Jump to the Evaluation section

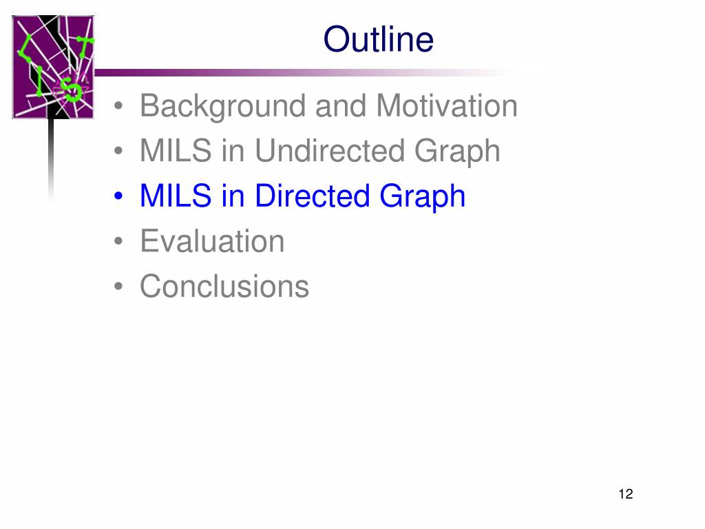[212, 241]
